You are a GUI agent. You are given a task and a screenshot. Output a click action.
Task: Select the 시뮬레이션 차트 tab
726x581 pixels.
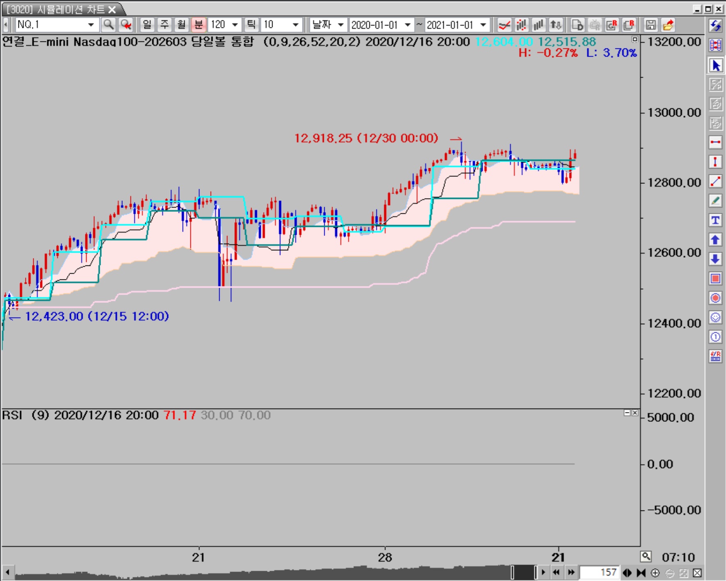62,9
